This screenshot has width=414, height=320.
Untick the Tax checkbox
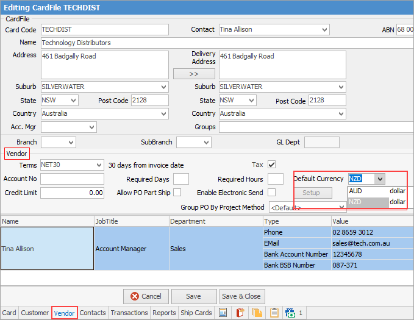(272, 165)
